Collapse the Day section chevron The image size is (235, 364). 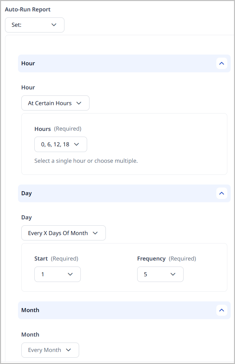222,193
